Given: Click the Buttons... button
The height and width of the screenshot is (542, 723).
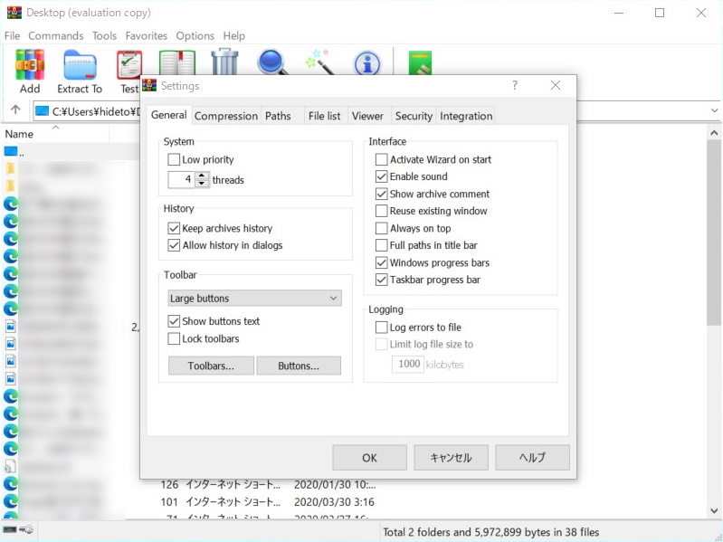Looking at the screenshot, I should coord(299,366).
